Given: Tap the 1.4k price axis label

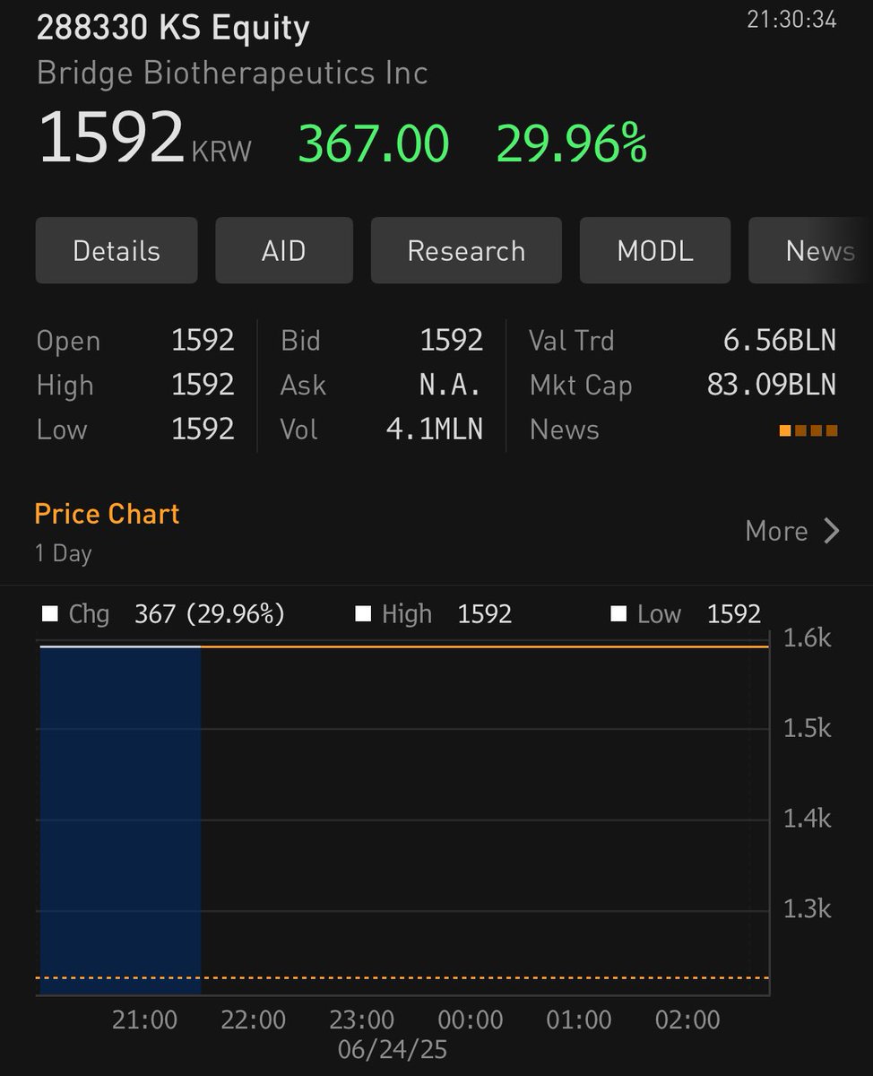Looking at the screenshot, I should [x=808, y=818].
